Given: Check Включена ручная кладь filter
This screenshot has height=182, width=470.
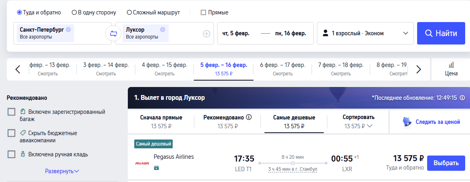Looking at the screenshot, I should point(12,154).
